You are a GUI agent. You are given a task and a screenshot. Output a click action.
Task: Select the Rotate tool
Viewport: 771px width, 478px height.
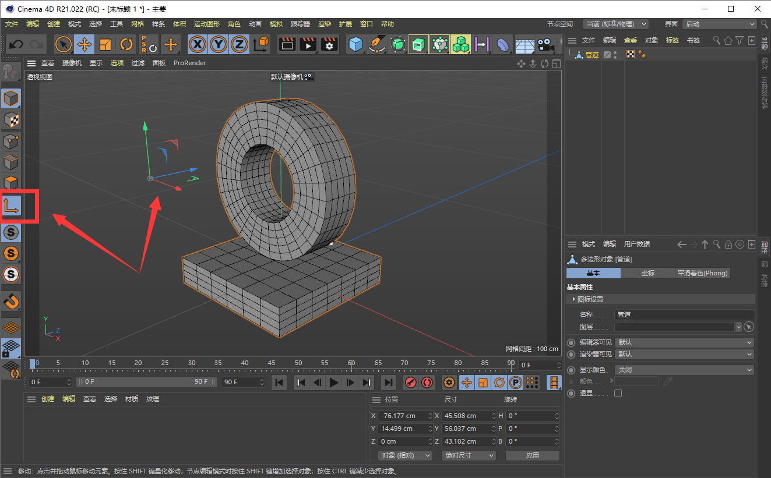click(x=126, y=44)
